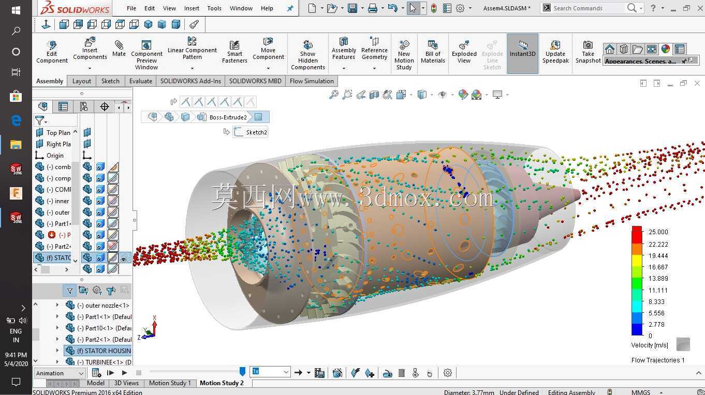Click Update Speedpak
The width and height of the screenshot is (705, 395).
coord(555,52)
